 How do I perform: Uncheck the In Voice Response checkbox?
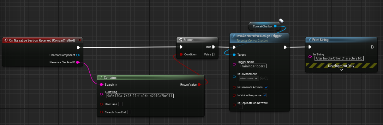click(x=265, y=95)
